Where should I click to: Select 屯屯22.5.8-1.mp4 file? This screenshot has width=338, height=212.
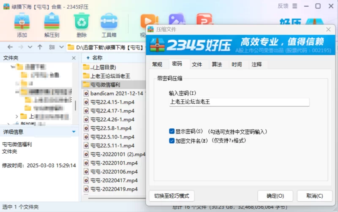coord(114,128)
